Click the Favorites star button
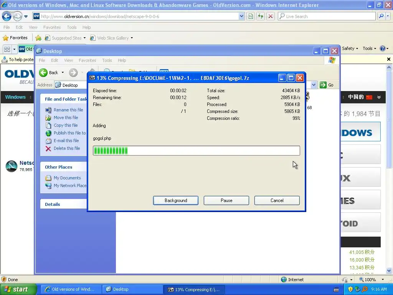The width and height of the screenshot is (393, 295). click(15, 38)
